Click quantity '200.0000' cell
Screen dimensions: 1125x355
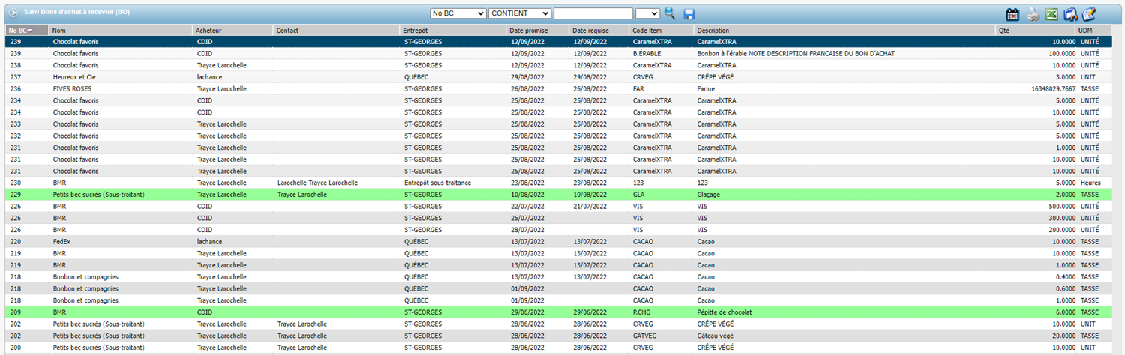tap(1061, 230)
